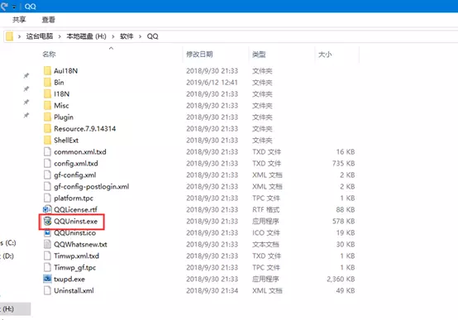The width and height of the screenshot is (458, 320).
Task: Expand the chevron before 这台电脑
Action: tap(20, 36)
